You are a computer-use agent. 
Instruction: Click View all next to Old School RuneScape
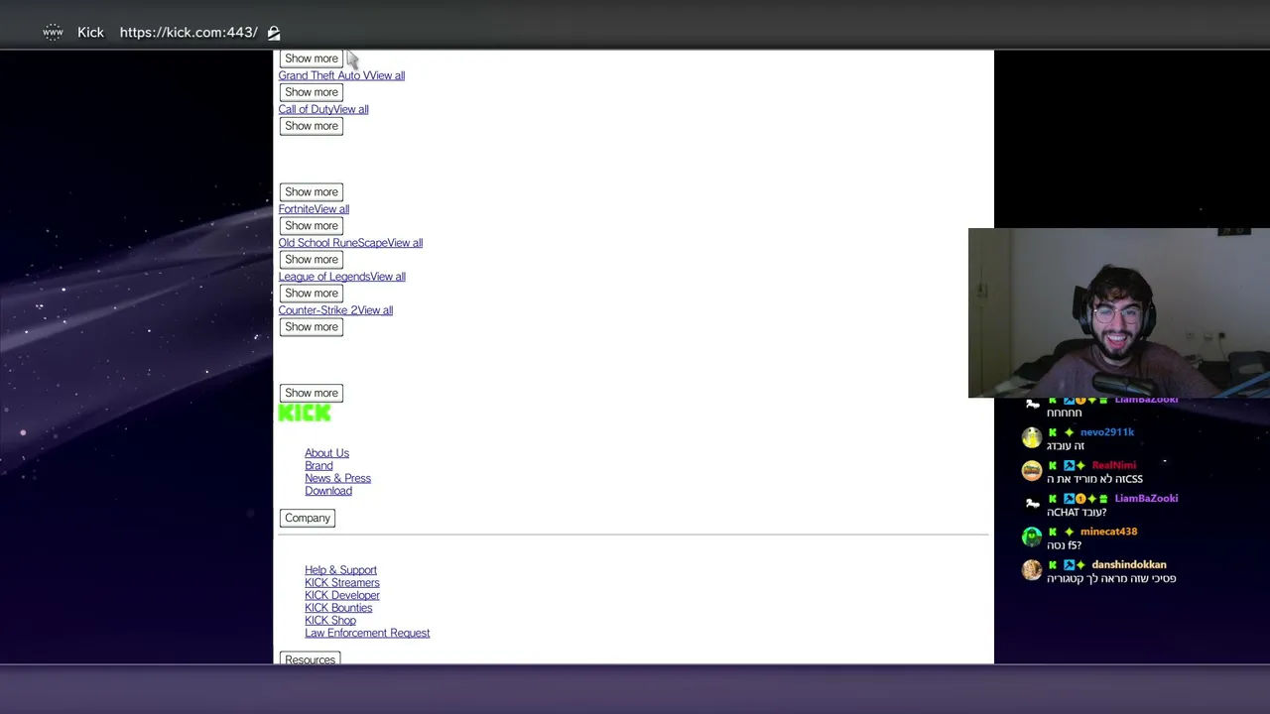[x=405, y=243]
